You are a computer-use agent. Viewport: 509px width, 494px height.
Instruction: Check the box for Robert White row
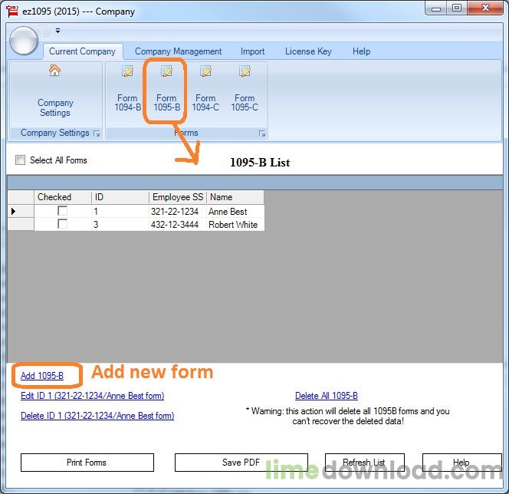click(62, 224)
